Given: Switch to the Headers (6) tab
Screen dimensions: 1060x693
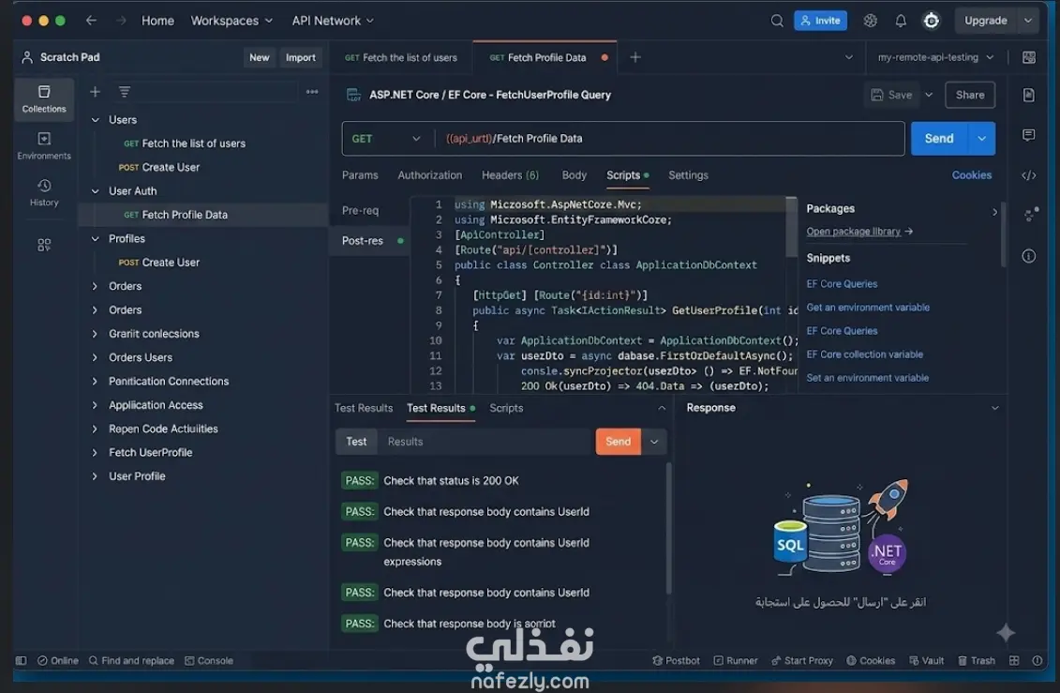Looking at the screenshot, I should pyautogui.click(x=510, y=175).
